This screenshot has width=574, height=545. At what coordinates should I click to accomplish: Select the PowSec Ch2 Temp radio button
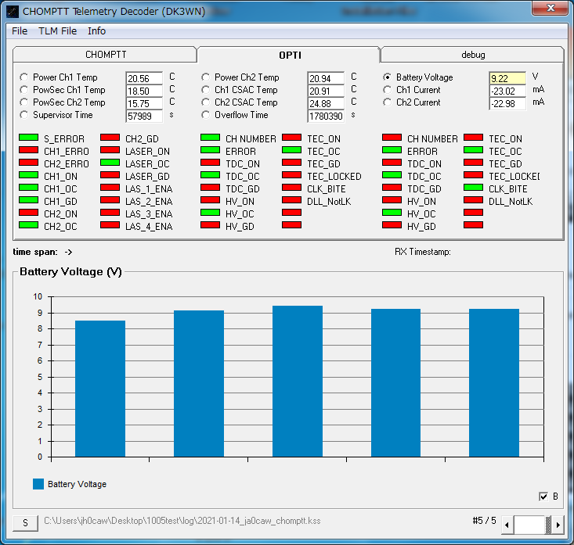[x=23, y=102]
